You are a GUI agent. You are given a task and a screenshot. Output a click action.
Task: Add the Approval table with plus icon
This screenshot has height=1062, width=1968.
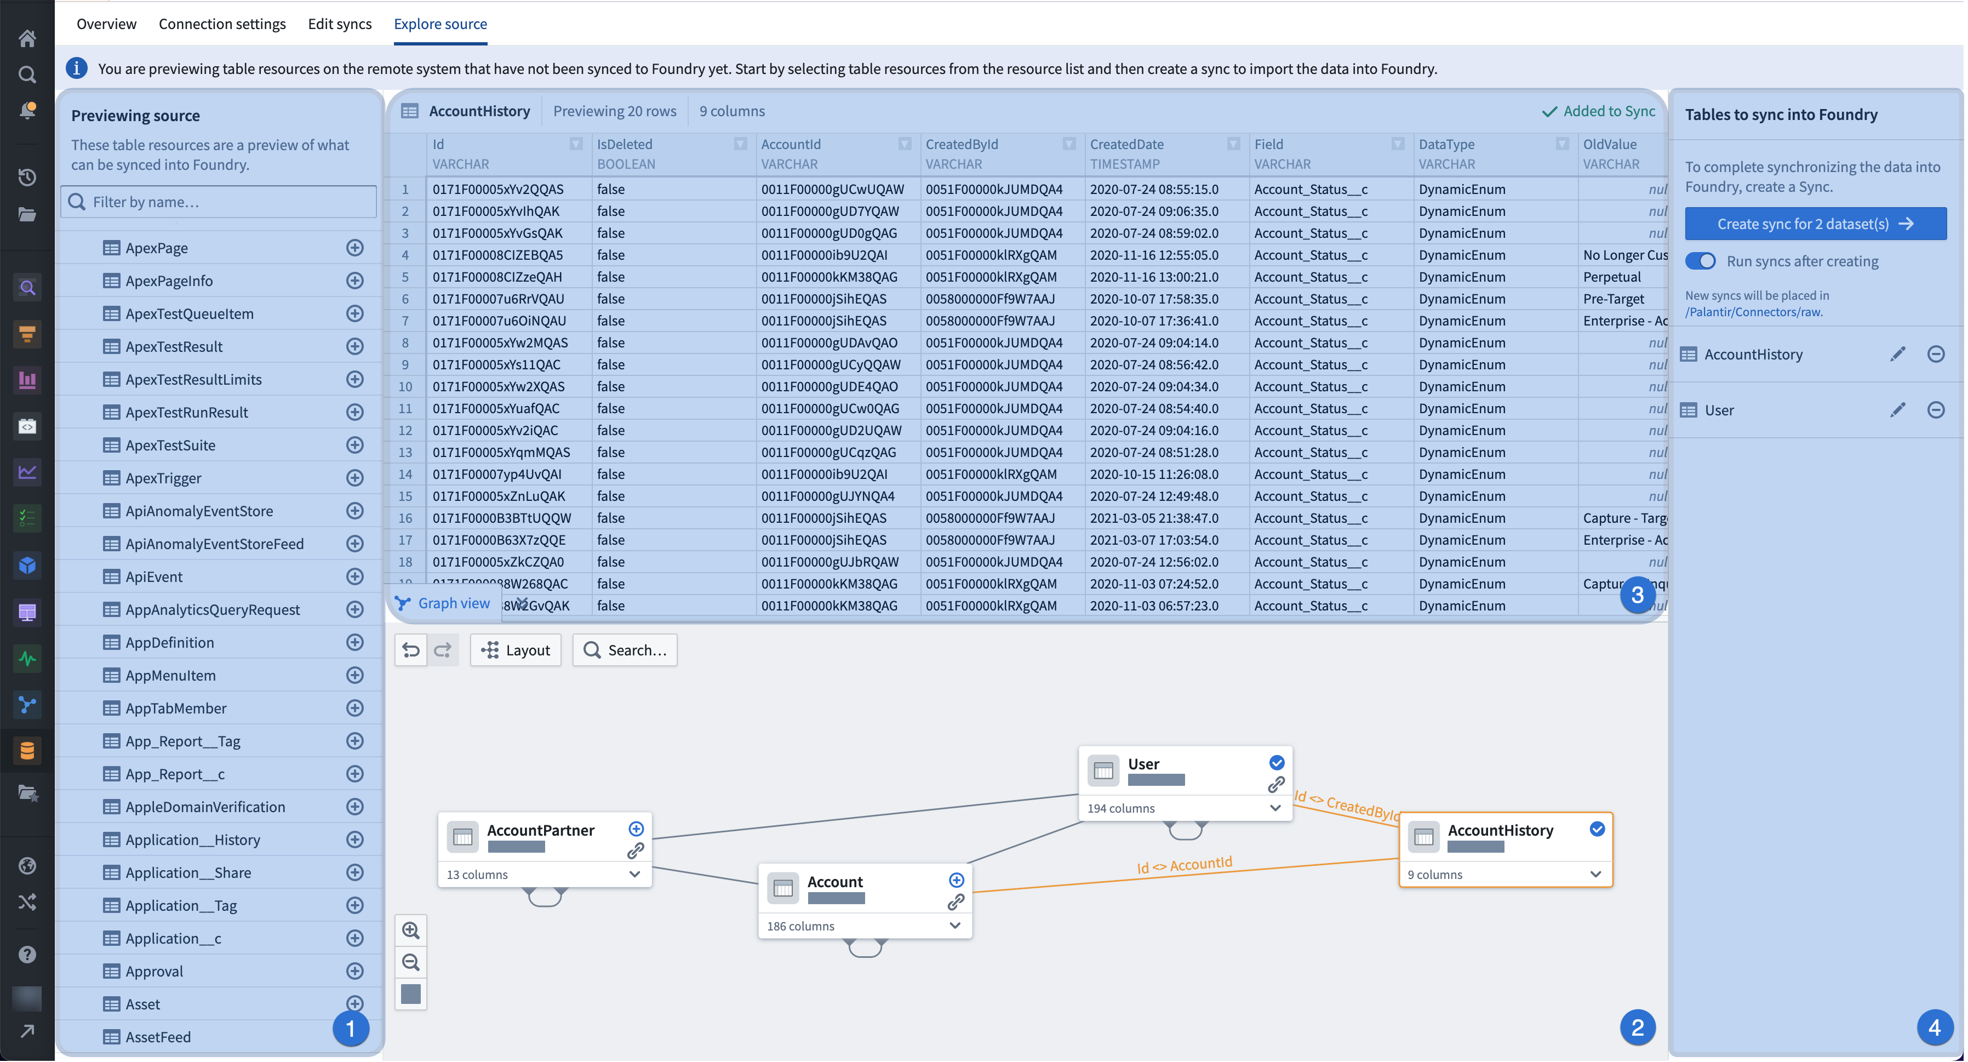(x=354, y=970)
